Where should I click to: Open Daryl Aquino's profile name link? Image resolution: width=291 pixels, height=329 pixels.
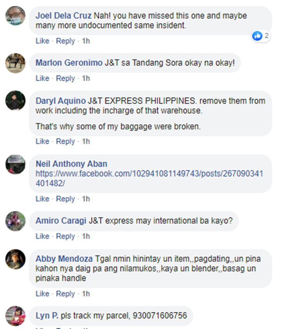tap(61, 101)
